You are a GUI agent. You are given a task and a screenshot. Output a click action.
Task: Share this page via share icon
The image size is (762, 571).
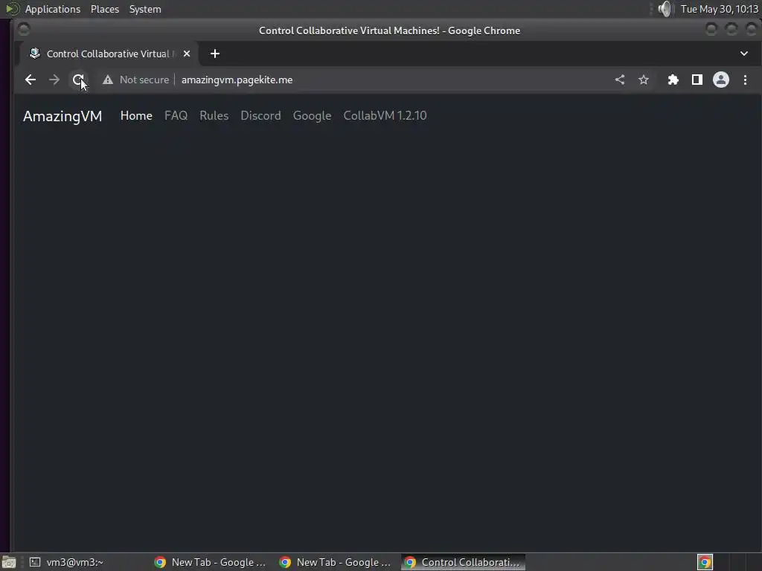620,80
